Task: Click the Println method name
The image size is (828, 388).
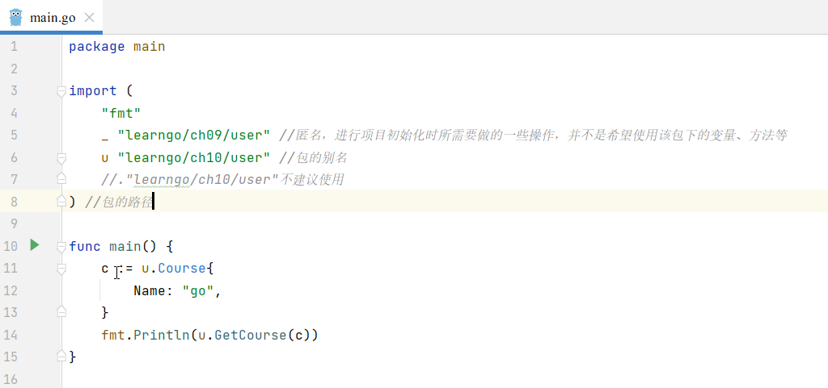Action: click(x=161, y=334)
